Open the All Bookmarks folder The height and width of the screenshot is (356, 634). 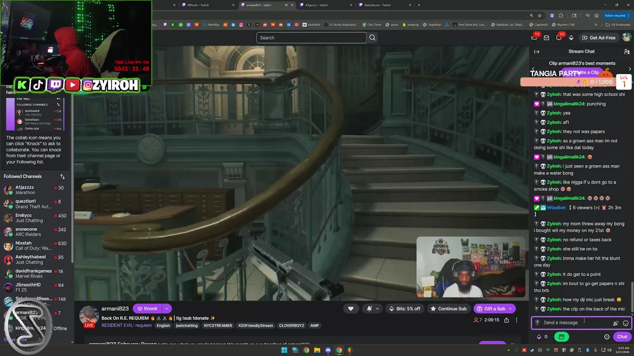coord(618,24)
